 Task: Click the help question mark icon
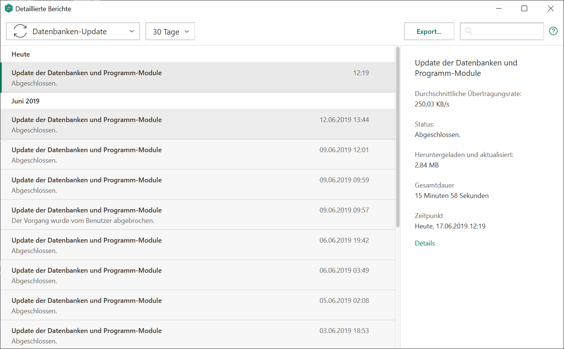[x=553, y=31]
